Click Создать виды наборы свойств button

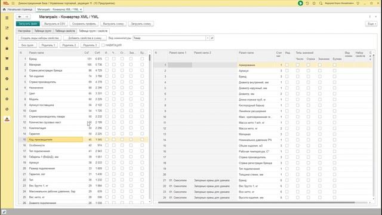tap(40, 38)
